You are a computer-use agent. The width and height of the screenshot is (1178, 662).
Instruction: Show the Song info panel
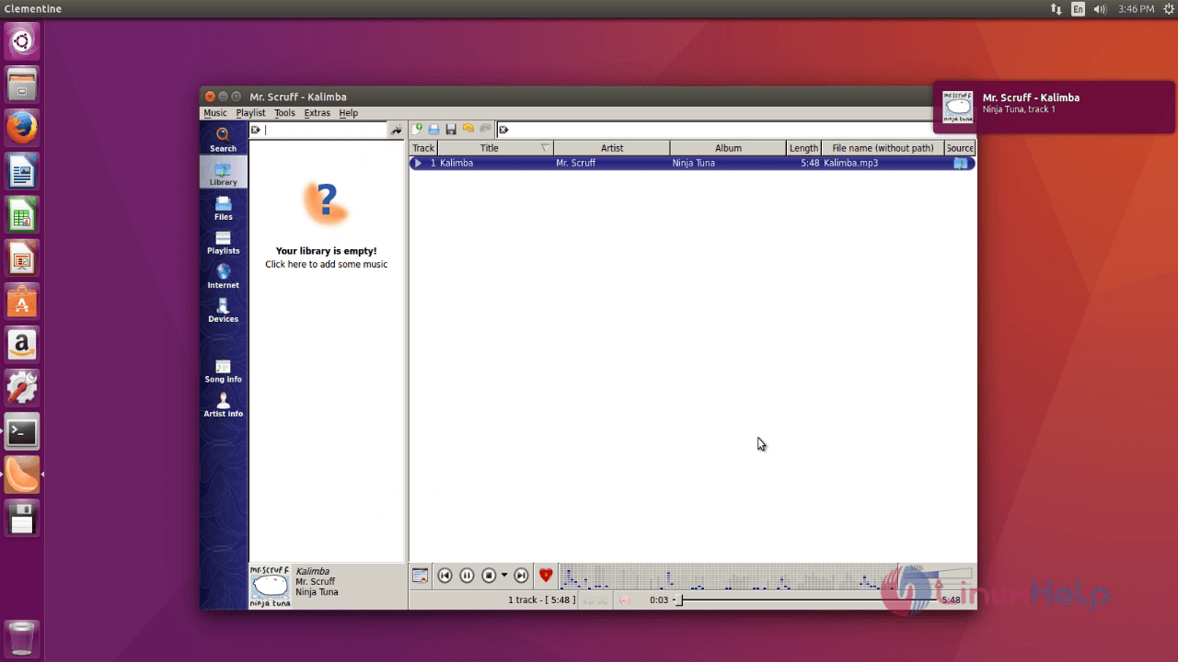click(223, 371)
